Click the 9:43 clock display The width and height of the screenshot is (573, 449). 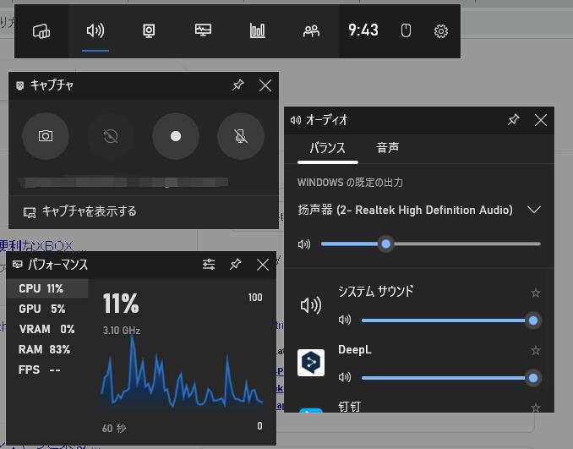tap(363, 30)
